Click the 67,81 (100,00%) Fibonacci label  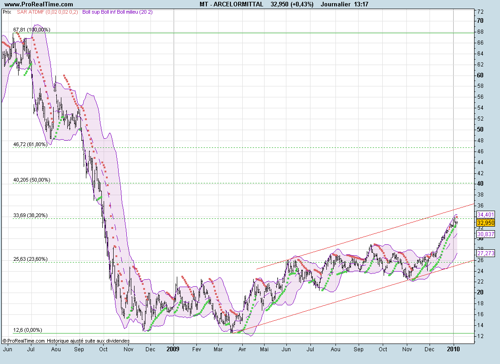click(31, 30)
